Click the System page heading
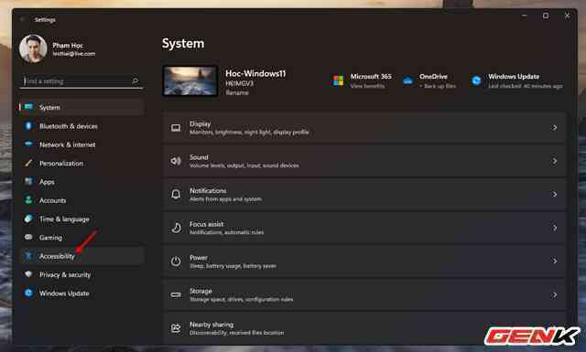The width and height of the screenshot is (586, 352). point(183,43)
